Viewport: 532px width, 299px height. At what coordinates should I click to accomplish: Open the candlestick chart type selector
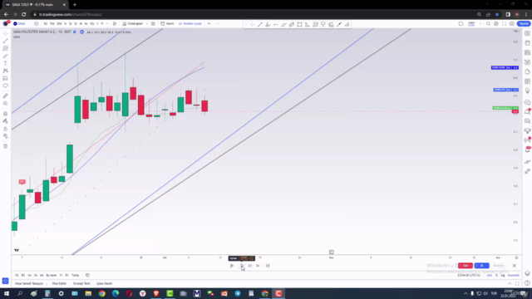click(x=115, y=24)
